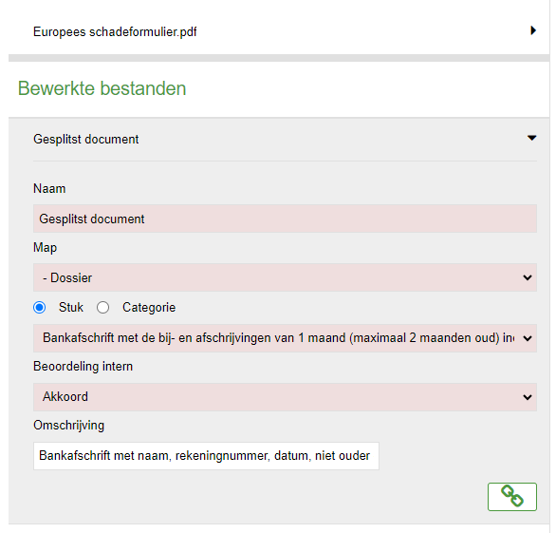The height and width of the screenshot is (533, 556).
Task: Click the chevron on the Bankafschrift dropdown
Action: tap(528, 338)
